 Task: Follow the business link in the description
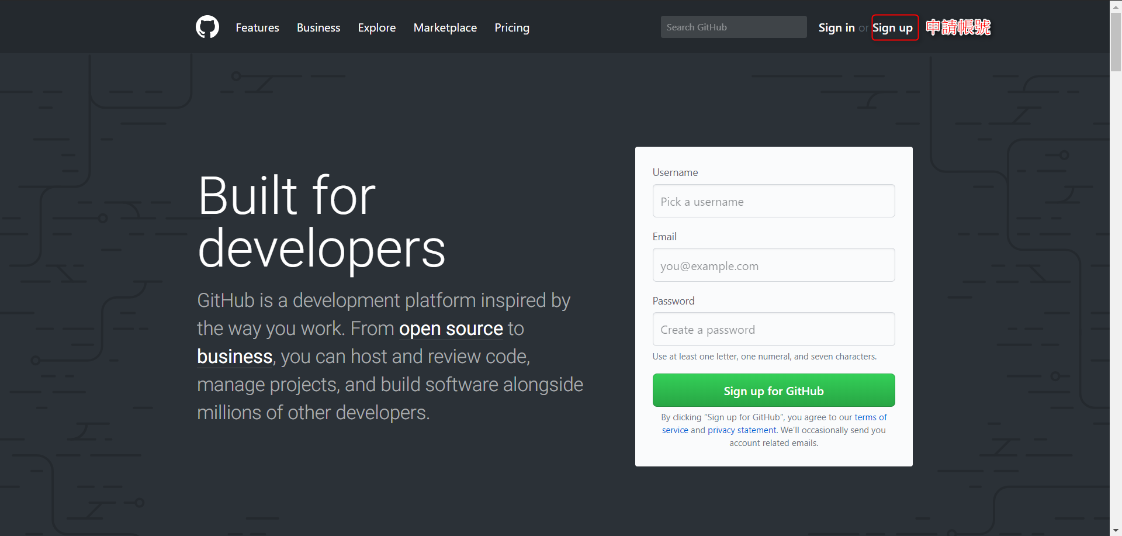(235, 357)
